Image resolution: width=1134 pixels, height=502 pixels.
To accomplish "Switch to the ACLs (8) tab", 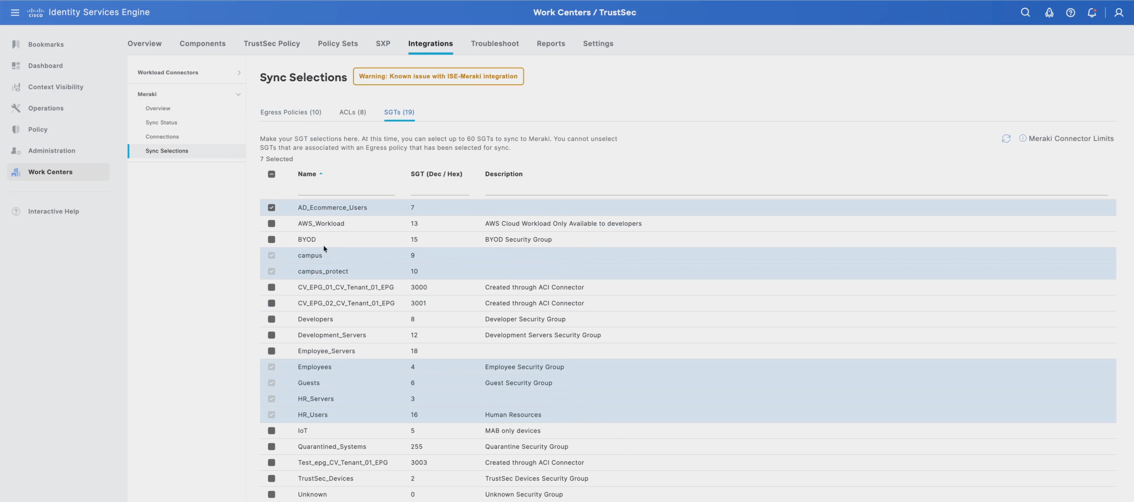I will [x=352, y=112].
